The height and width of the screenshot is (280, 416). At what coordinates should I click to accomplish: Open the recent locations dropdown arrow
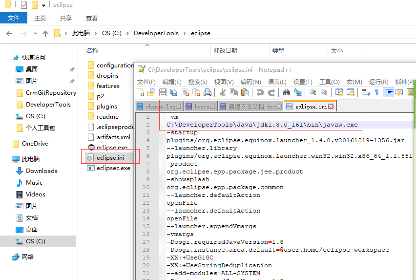(x=35, y=33)
